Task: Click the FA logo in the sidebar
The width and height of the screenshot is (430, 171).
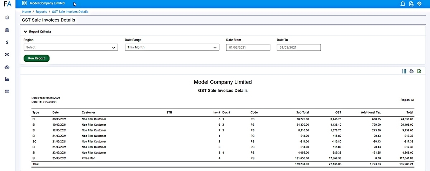Action: point(8,4)
